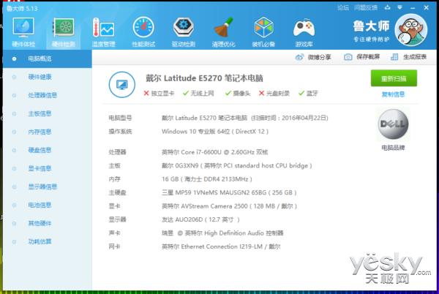
Task: Click the round computer monitor icon
Action: [x=122, y=85]
